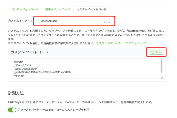Image resolution: width=177 pixels, height=118 pixels.
Task: Click the code textarea resize handle
Action: tap(162, 78)
